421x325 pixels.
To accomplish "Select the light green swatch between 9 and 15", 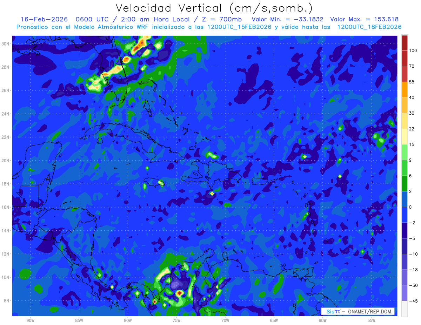I will (x=405, y=152).
